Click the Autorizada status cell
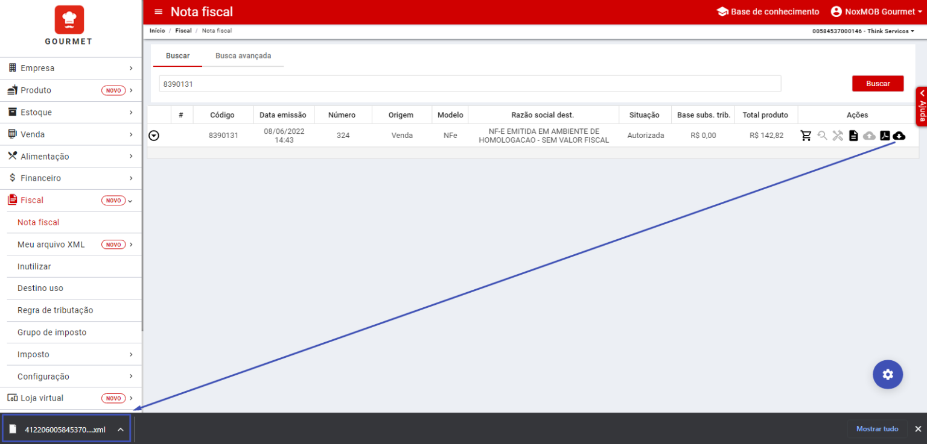 click(x=646, y=136)
